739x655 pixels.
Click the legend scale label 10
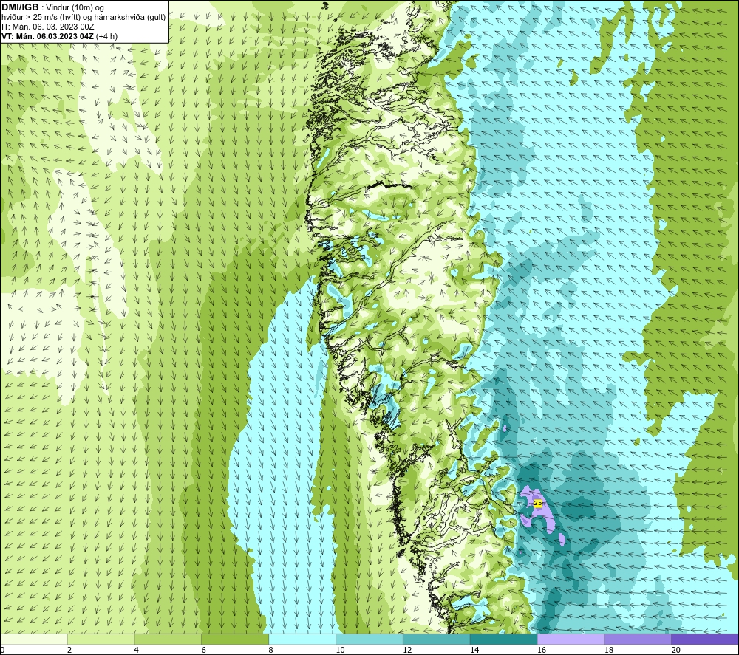[340, 651]
